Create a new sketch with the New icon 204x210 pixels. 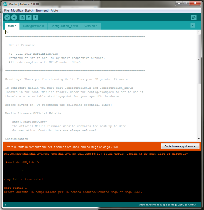click(22, 17)
